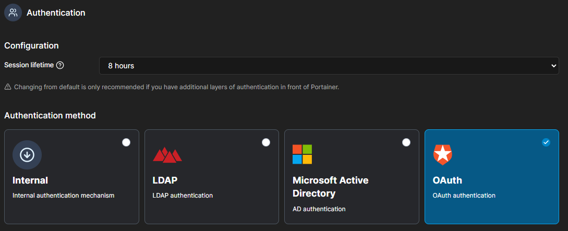Click the Authentication users icon in the header
Screen dimensions: 568x231
(x=13, y=13)
